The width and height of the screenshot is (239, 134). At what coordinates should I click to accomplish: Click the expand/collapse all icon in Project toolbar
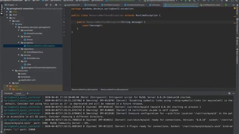[51, 5]
